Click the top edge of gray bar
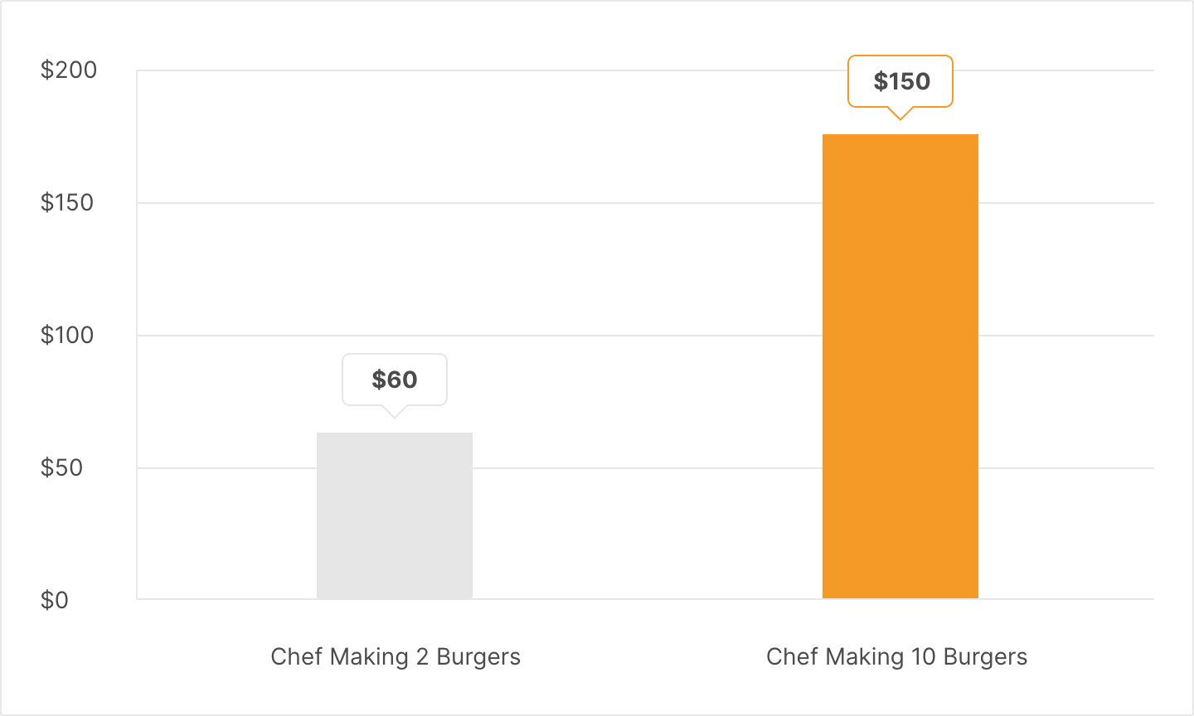 pos(395,433)
